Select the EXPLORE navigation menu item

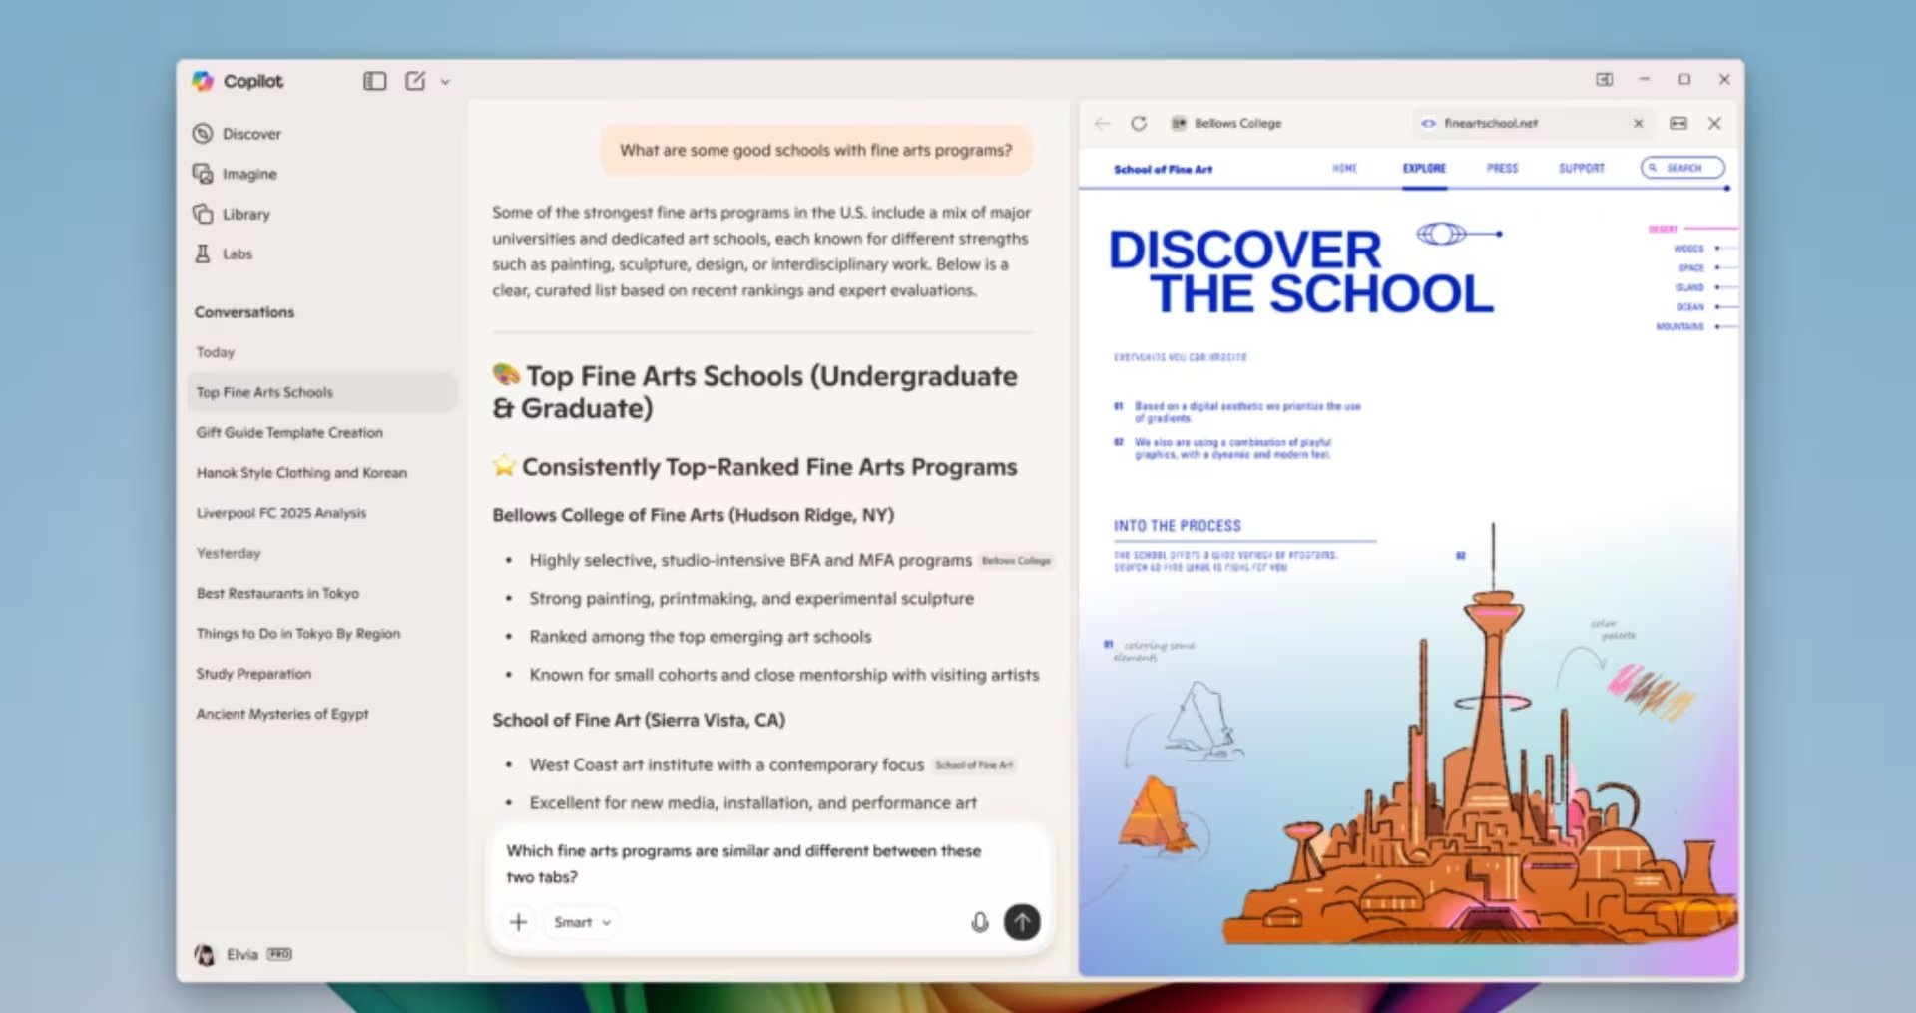(x=1424, y=168)
